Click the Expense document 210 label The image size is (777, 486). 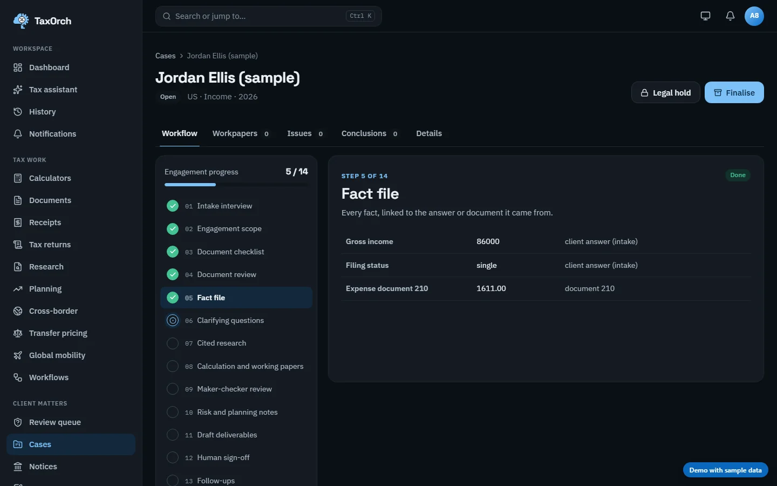(x=387, y=288)
